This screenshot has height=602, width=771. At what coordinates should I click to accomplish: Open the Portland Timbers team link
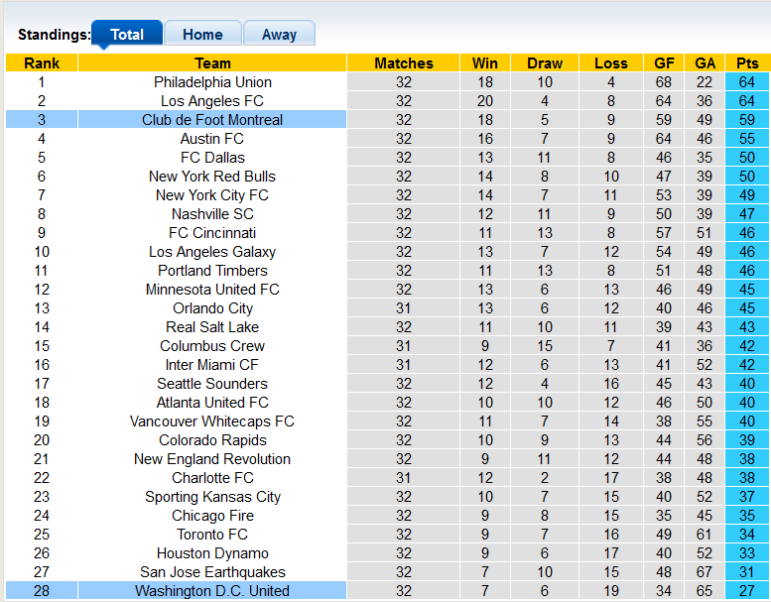(x=212, y=271)
